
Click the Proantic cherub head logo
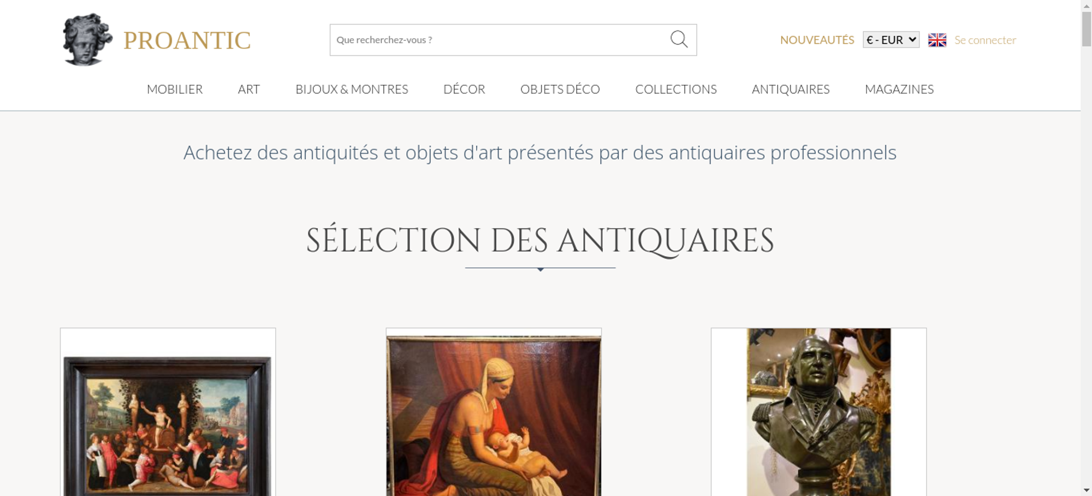tap(87, 39)
